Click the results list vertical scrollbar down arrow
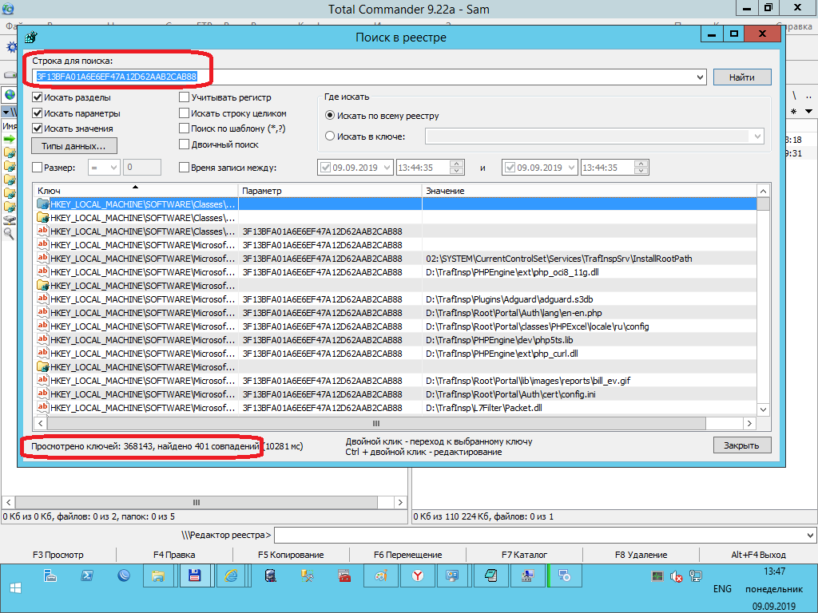 (763, 409)
